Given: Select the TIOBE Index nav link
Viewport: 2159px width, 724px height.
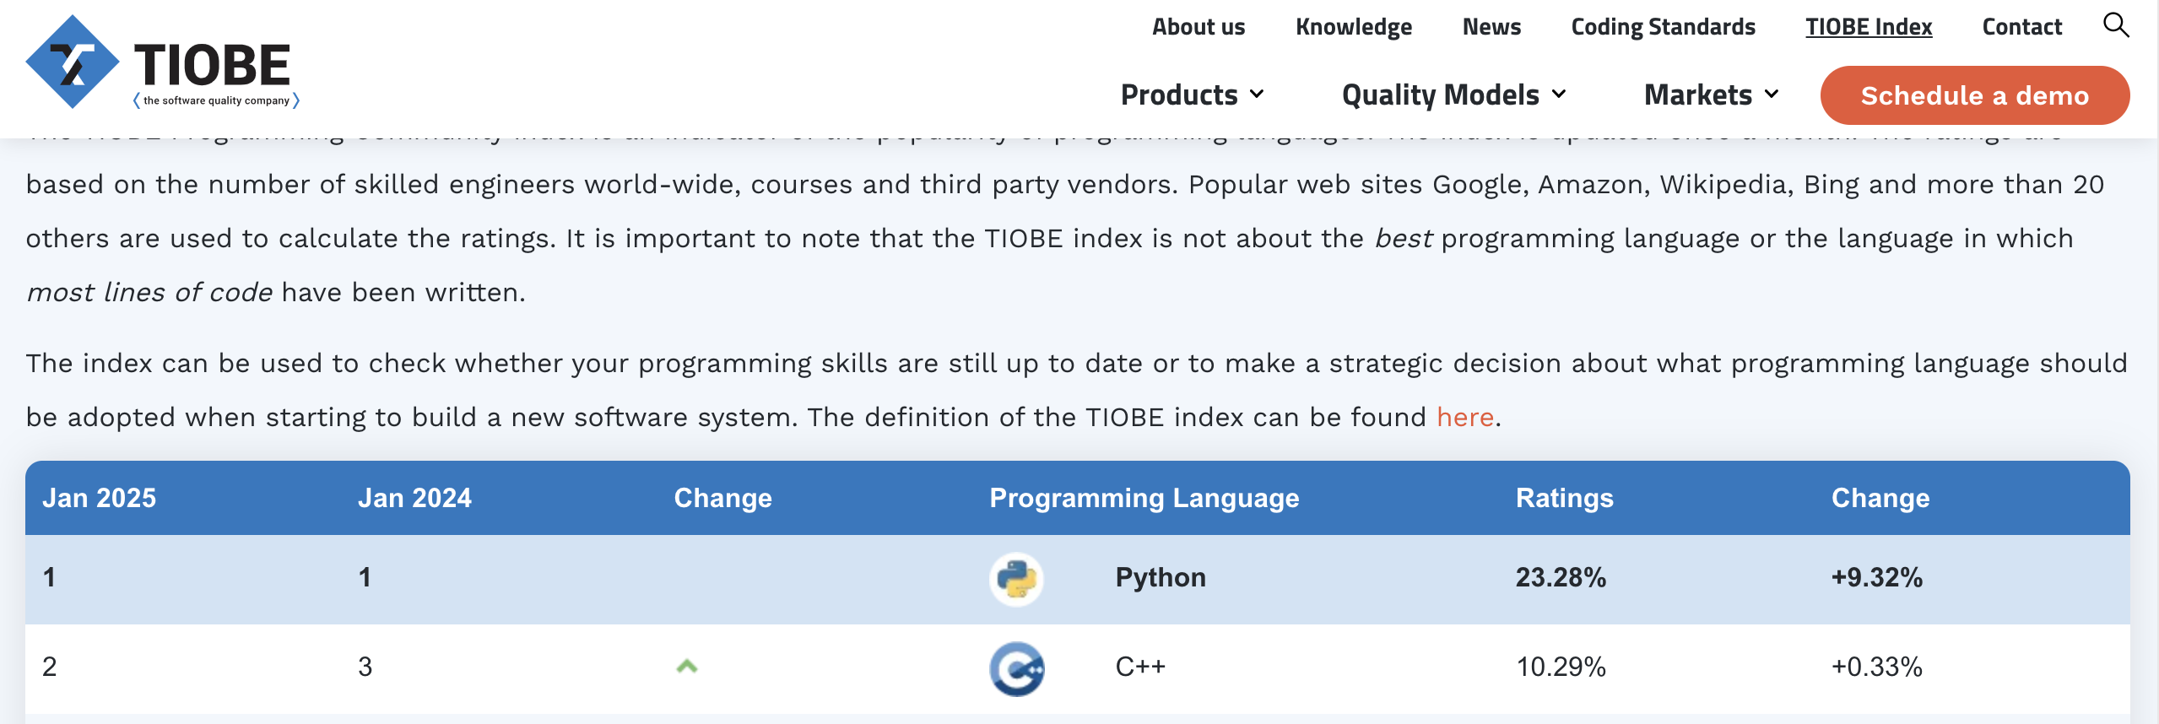Looking at the screenshot, I should pyautogui.click(x=1869, y=27).
